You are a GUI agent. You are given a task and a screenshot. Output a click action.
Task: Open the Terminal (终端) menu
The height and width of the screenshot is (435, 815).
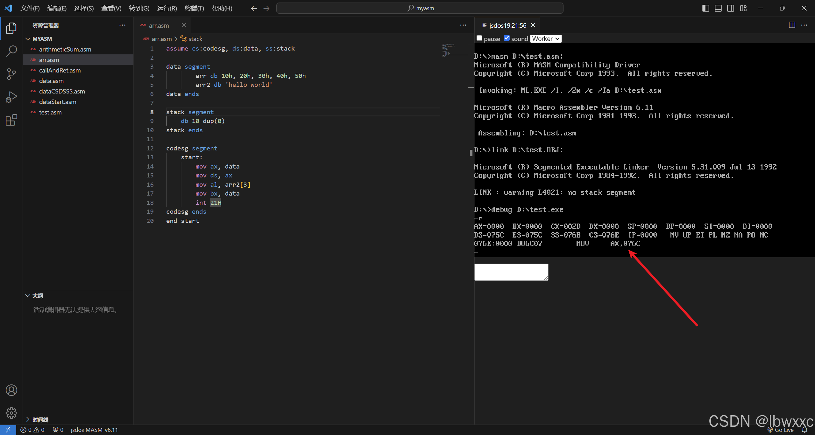(x=194, y=8)
